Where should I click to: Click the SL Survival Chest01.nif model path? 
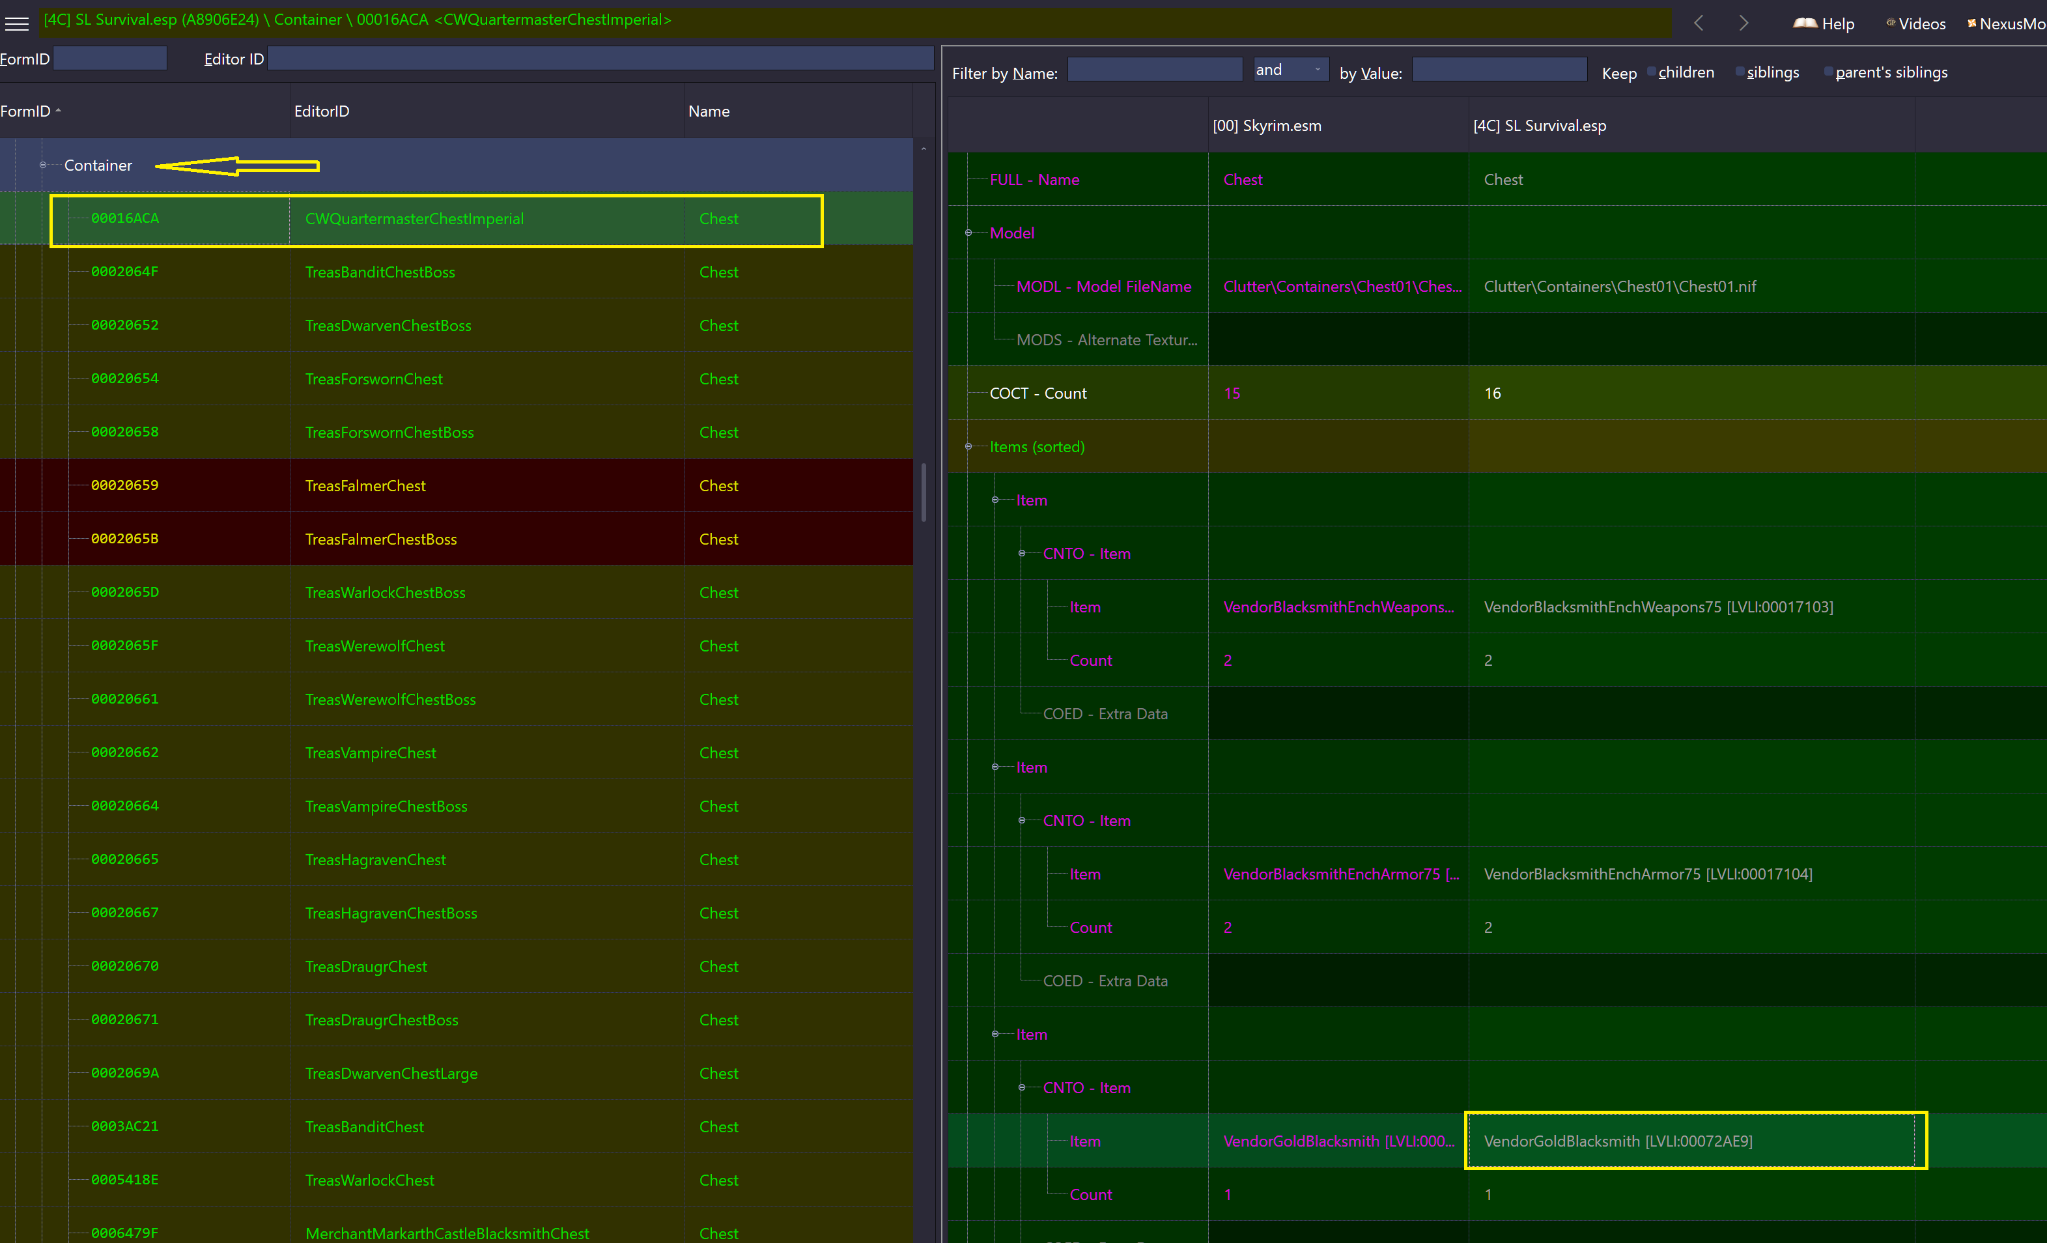coord(1620,287)
